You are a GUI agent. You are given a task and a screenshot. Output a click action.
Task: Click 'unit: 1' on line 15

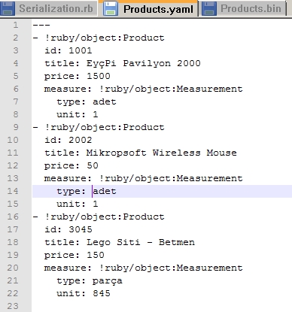78,204
